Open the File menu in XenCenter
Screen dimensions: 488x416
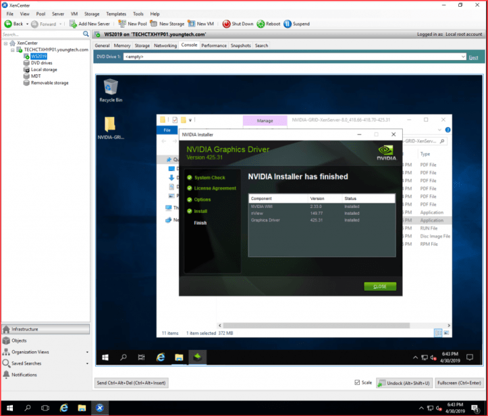10,14
